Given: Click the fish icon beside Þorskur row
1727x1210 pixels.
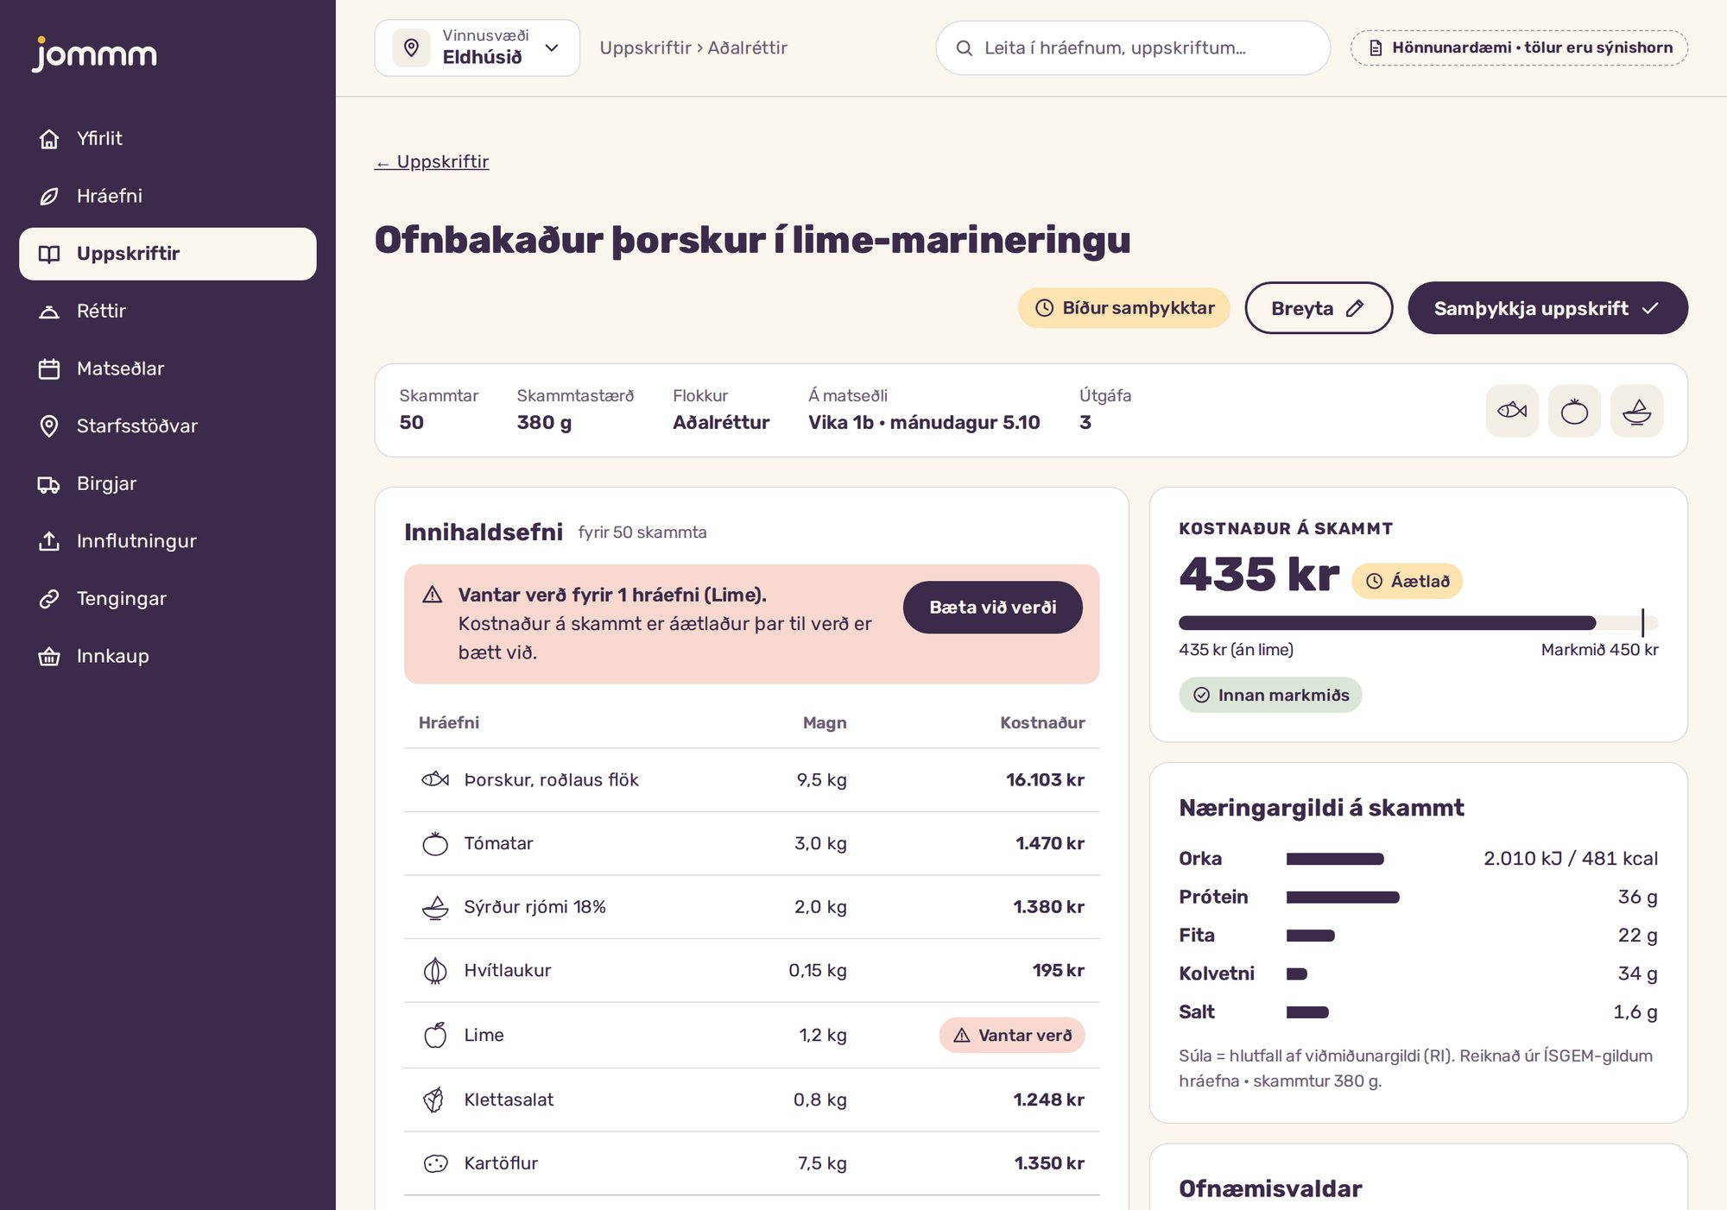Looking at the screenshot, I should point(435,780).
